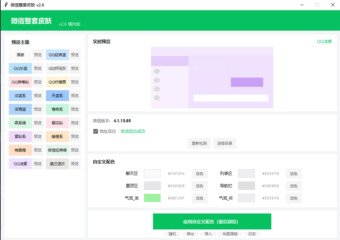
Task: Pick the 暖橙系 theme
Action: coord(57,137)
